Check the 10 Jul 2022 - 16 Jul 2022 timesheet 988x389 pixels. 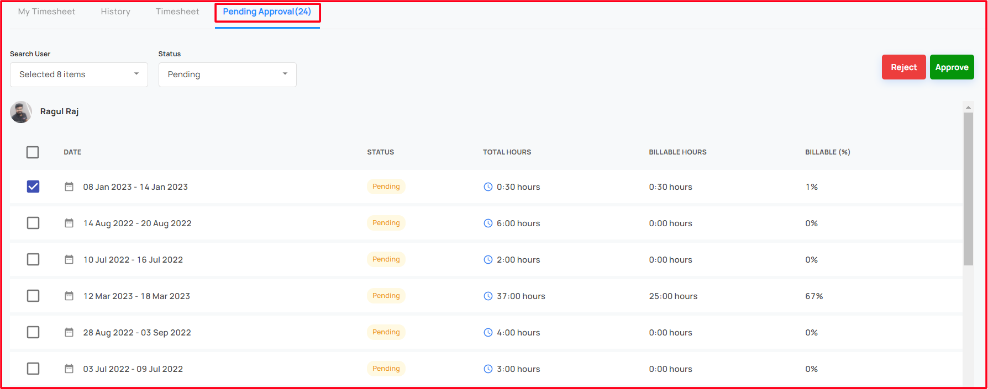[33, 259]
